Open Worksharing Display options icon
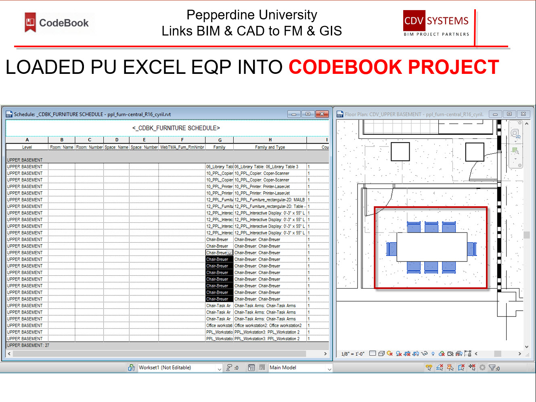This screenshot has width=536, height=402. tap(442, 354)
